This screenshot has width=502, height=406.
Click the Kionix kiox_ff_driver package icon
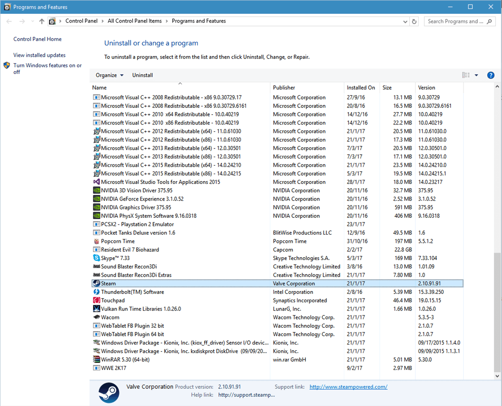97,343
